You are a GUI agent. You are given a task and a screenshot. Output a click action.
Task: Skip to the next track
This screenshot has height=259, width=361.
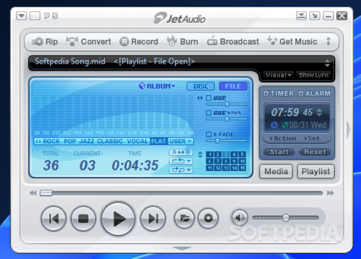pos(153,219)
